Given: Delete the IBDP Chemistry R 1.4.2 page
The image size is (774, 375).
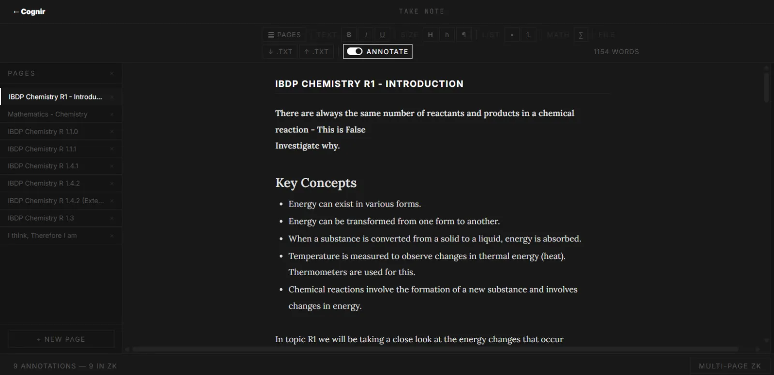Looking at the screenshot, I should point(112,183).
